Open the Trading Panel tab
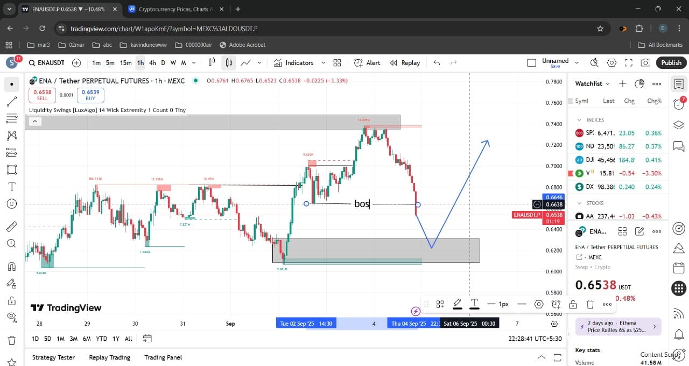The height and width of the screenshot is (366, 689). tap(163, 357)
